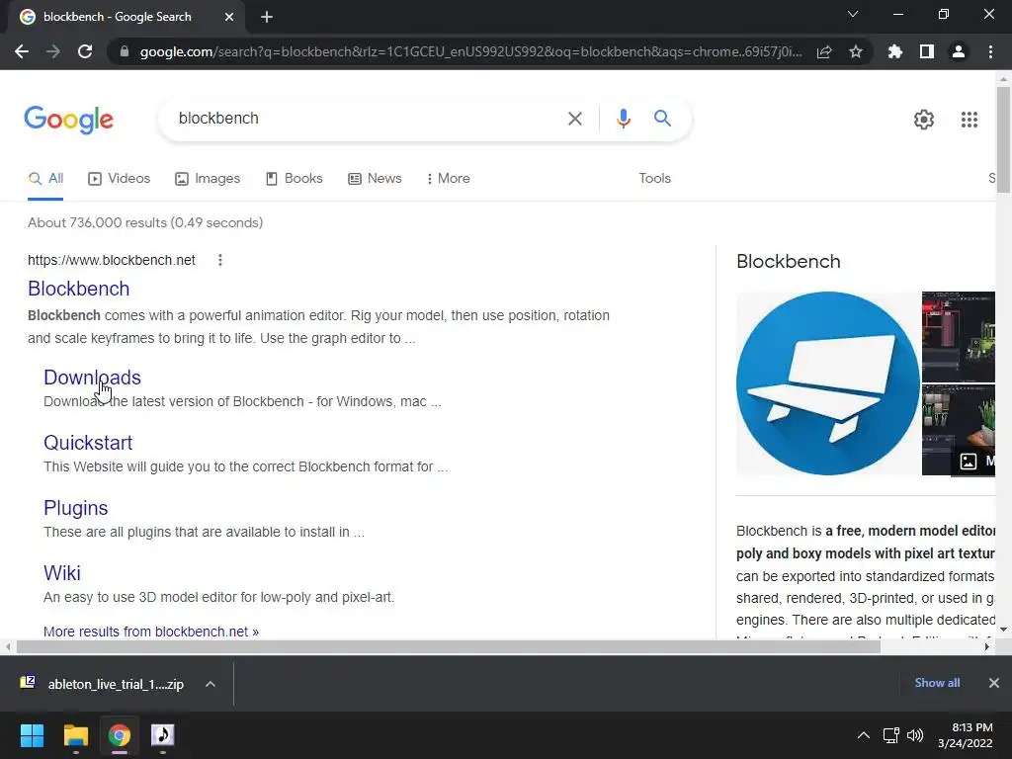
Task: Open the Downloads sitelink
Action: tap(92, 378)
